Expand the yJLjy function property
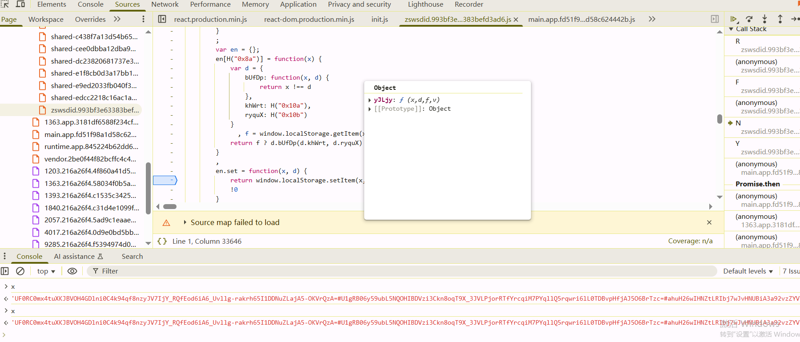The width and height of the screenshot is (800, 342). coord(370,100)
